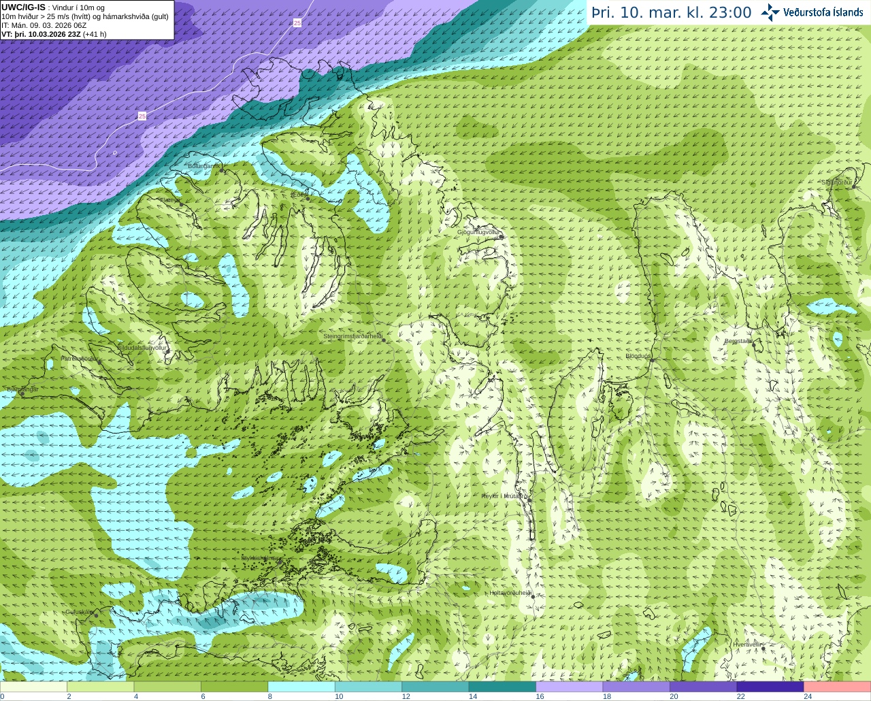The height and width of the screenshot is (701, 871).
Task: Click the Bjargtangar station label
Action: pos(22,389)
